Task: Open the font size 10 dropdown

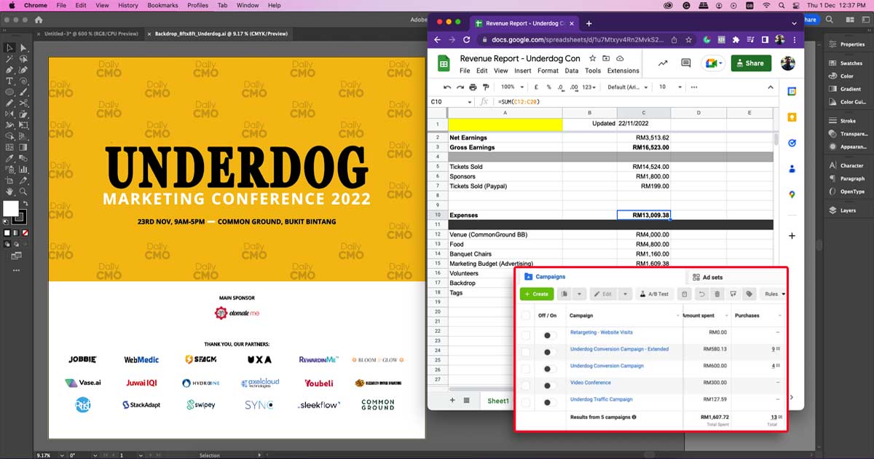Action: click(671, 87)
